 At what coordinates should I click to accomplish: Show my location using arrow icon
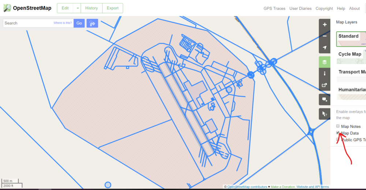[324, 47]
